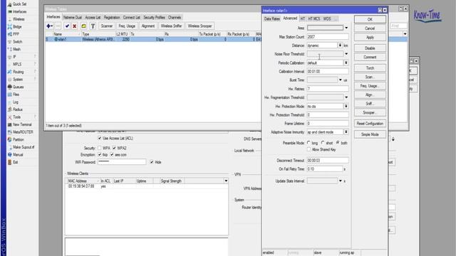Open Switch menu in sidebar
This screenshot has width=456, height=256.
click(x=17, y=42)
